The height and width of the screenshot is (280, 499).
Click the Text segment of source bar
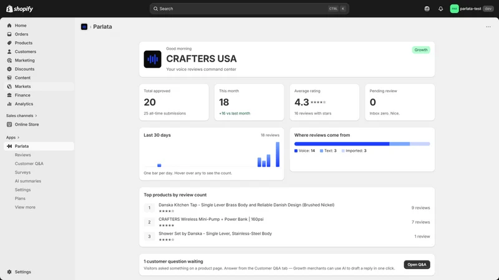[400, 144]
